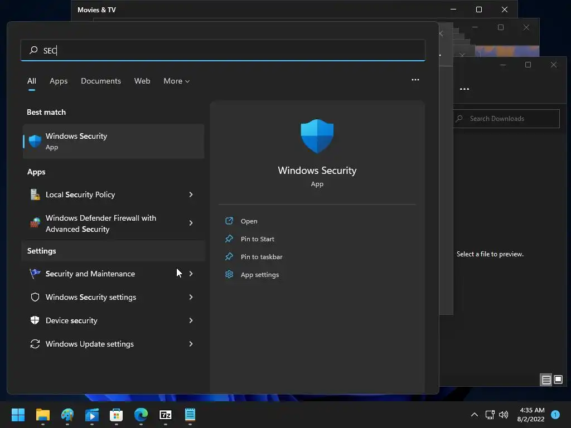Expand Security and Maintenance result arrow
This screenshot has height=428, width=571.
[191, 273]
